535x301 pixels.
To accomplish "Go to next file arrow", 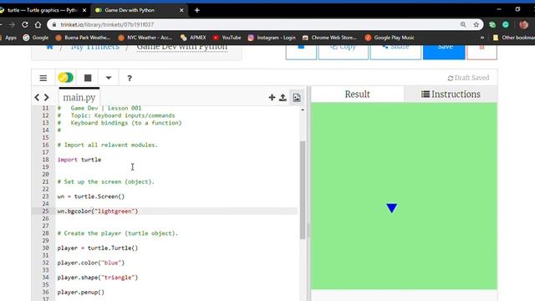I will pos(47,98).
